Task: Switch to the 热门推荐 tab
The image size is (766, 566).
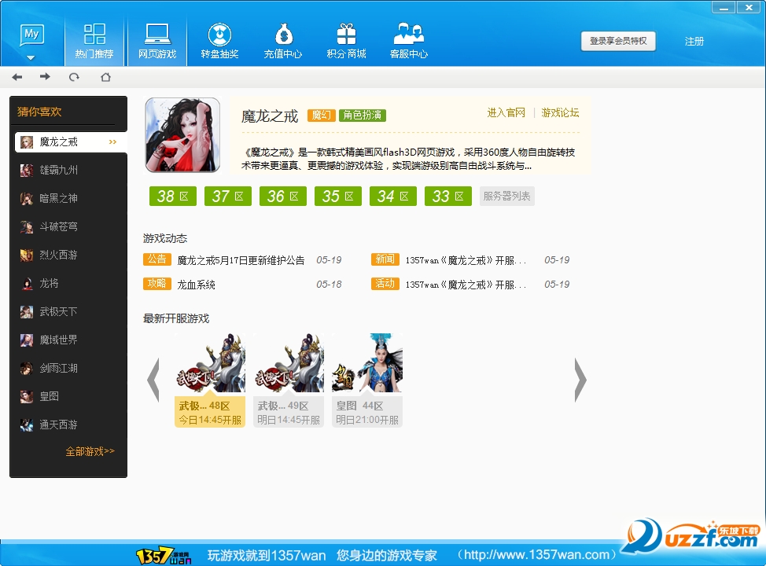Action: tap(94, 41)
